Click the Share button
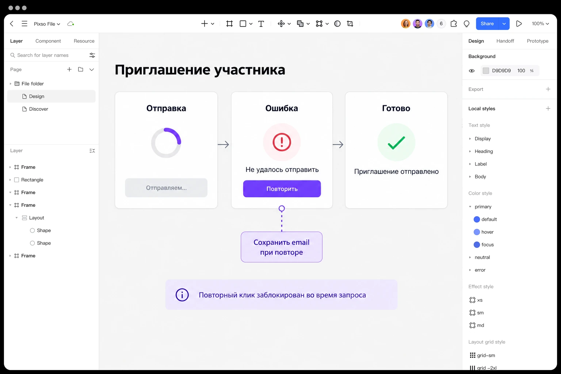This screenshot has width=561, height=374. click(487, 24)
